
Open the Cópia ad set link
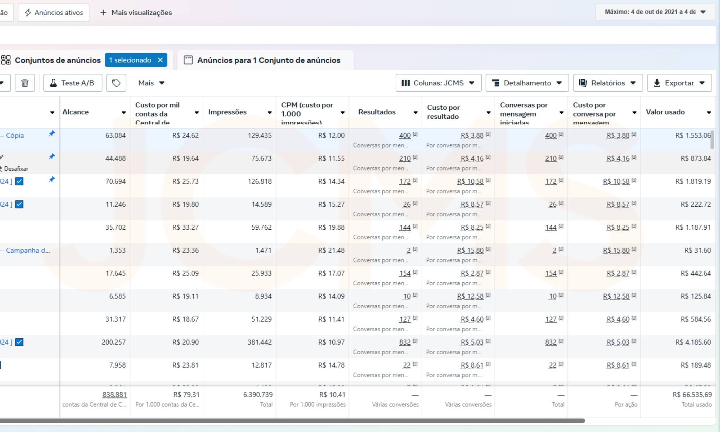(x=12, y=135)
